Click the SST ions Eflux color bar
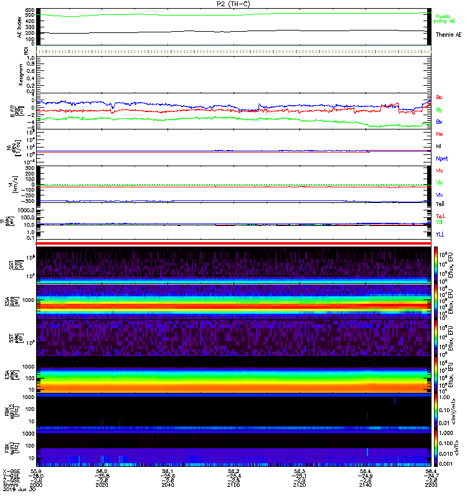 click(436, 265)
